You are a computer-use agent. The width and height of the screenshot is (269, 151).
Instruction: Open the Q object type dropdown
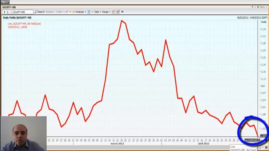[11, 12]
